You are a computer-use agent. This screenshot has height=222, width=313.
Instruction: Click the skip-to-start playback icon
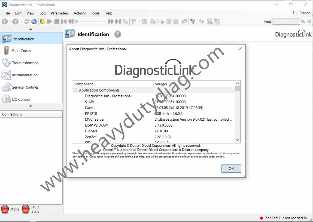(x=64, y=21)
